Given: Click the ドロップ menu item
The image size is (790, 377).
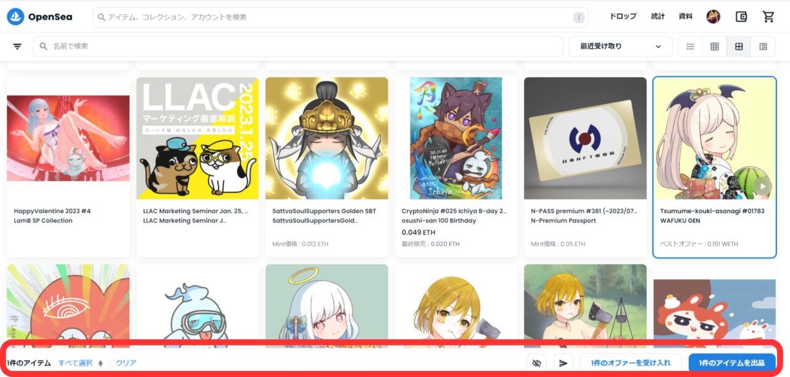Looking at the screenshot, I should pos(623,17).
